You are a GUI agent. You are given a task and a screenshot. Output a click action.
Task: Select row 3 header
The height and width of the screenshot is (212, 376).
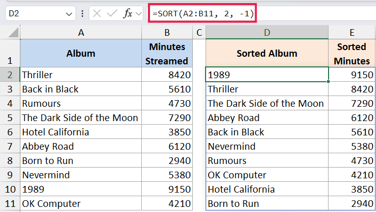tap(10, 89)
